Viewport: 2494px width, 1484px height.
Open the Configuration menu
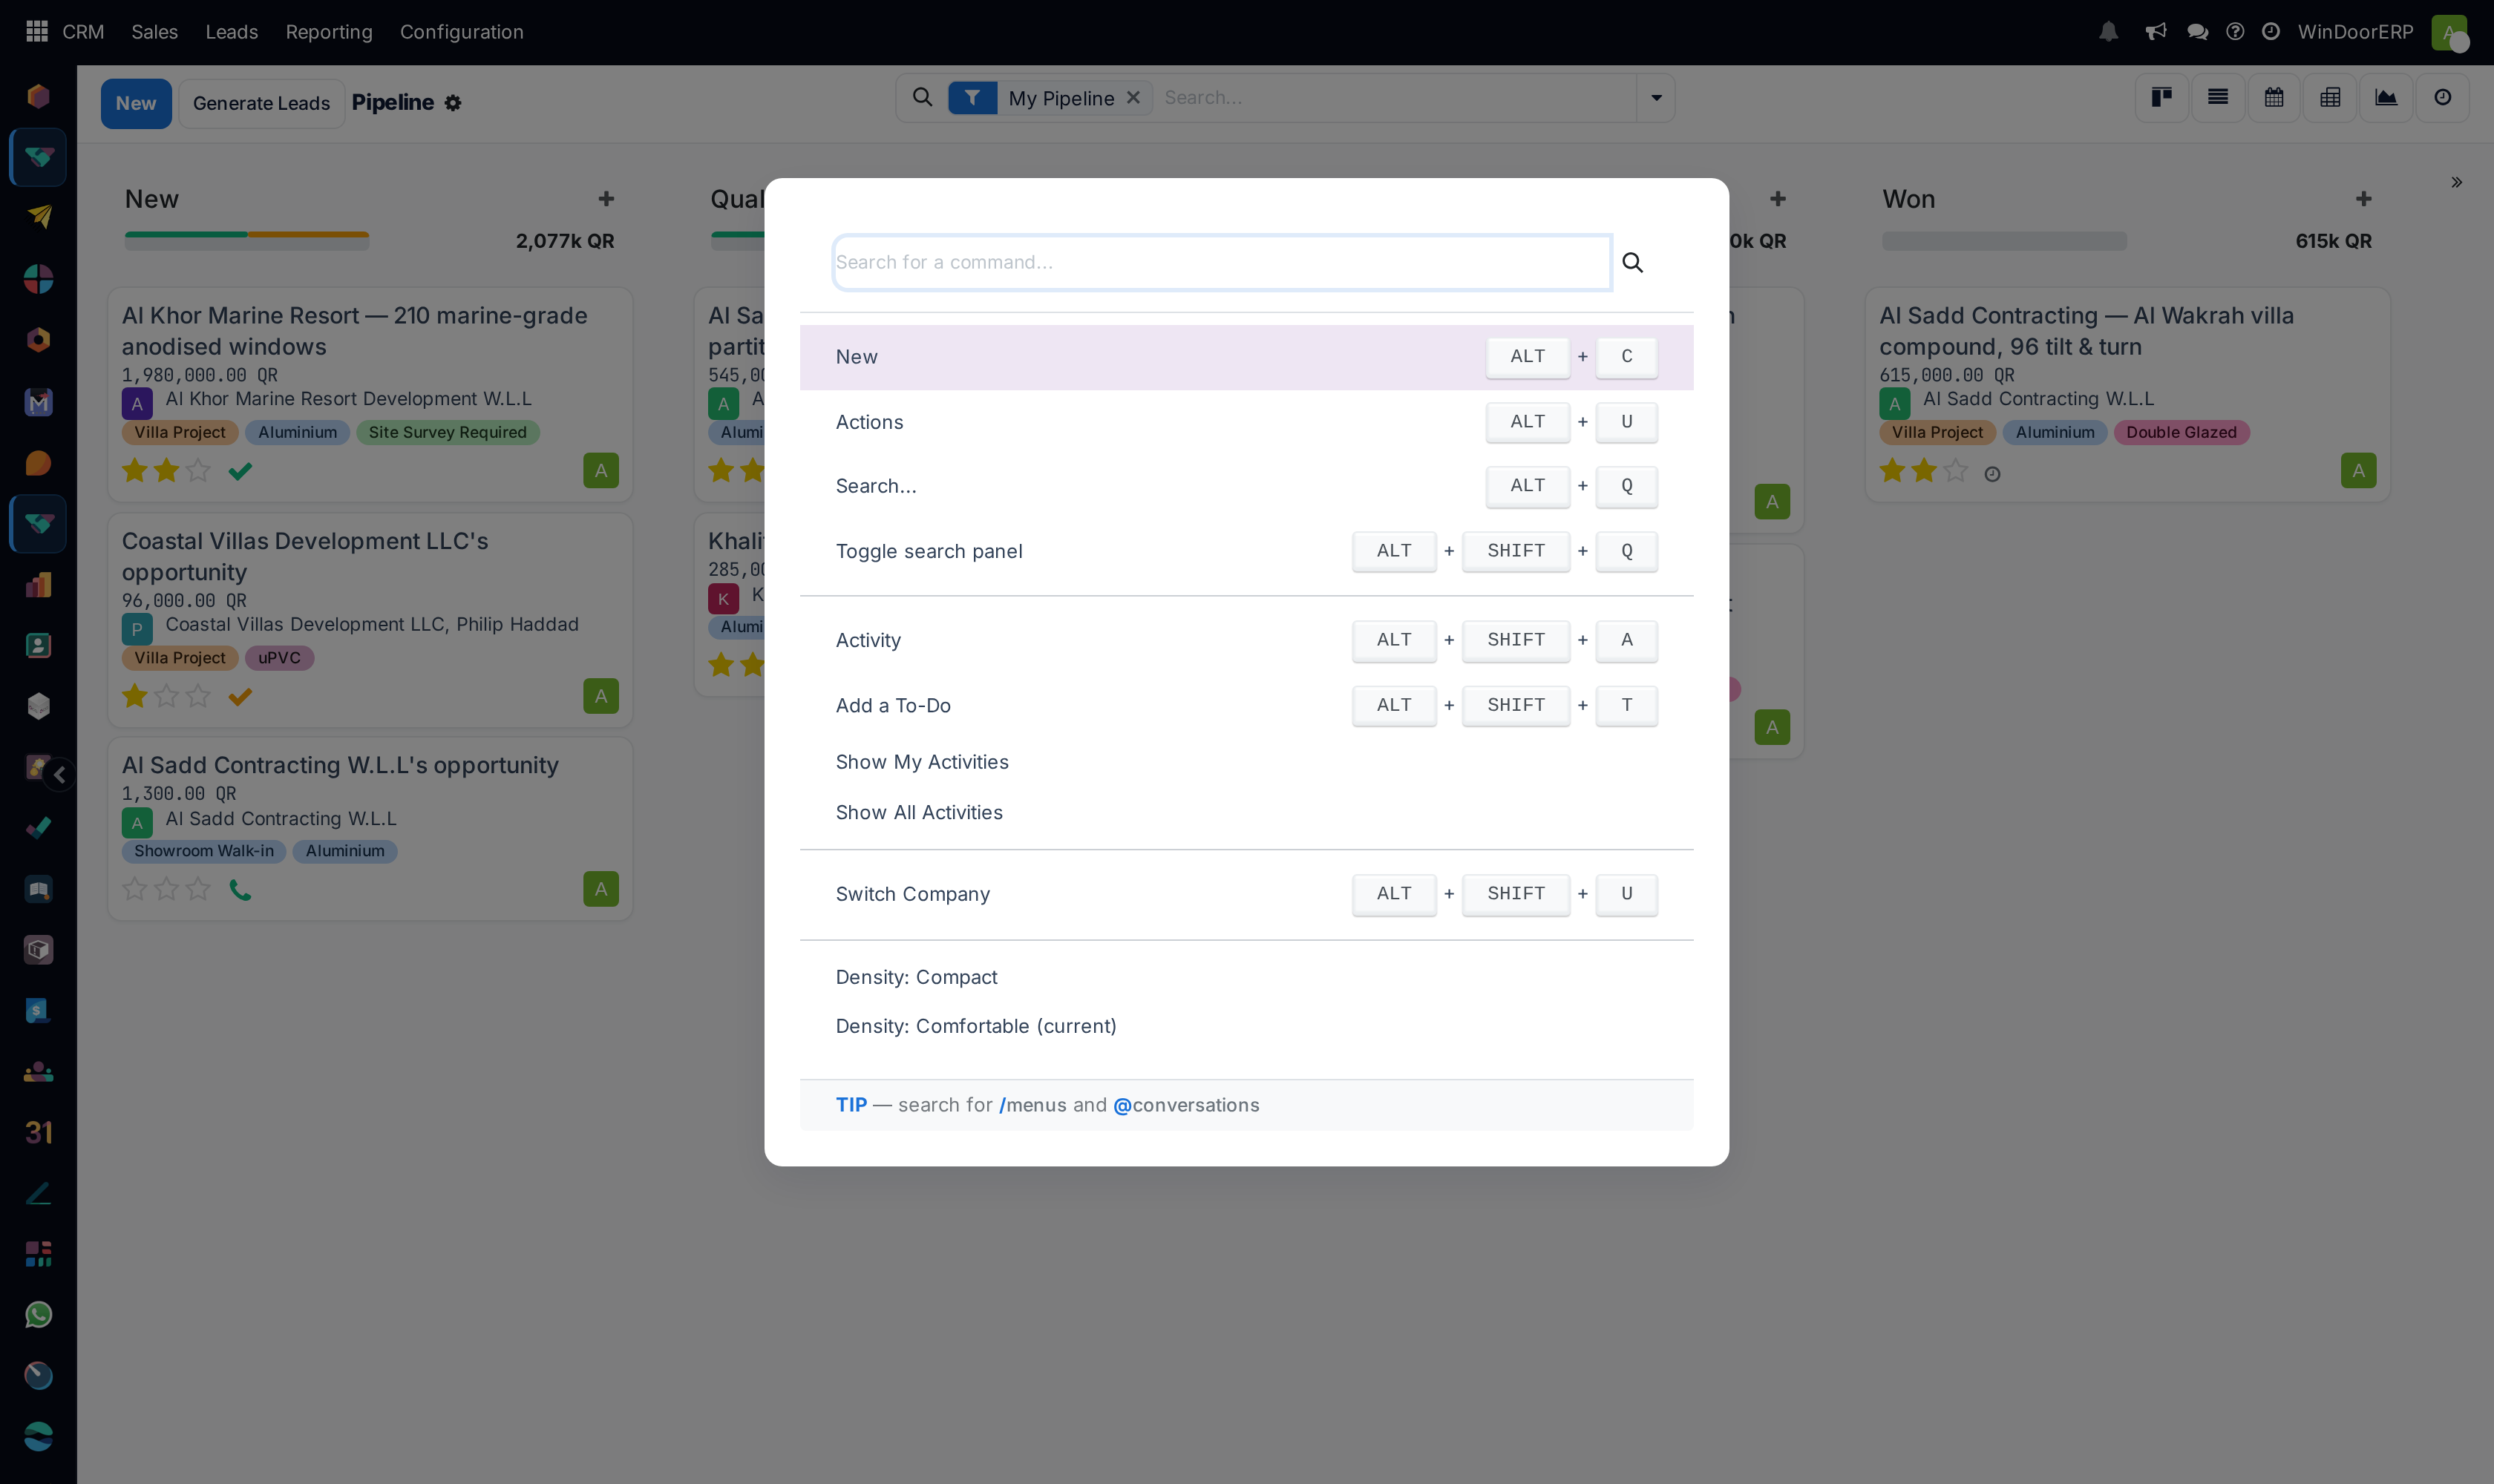461,32
